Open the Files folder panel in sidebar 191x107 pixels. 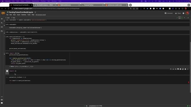point(2,31)
